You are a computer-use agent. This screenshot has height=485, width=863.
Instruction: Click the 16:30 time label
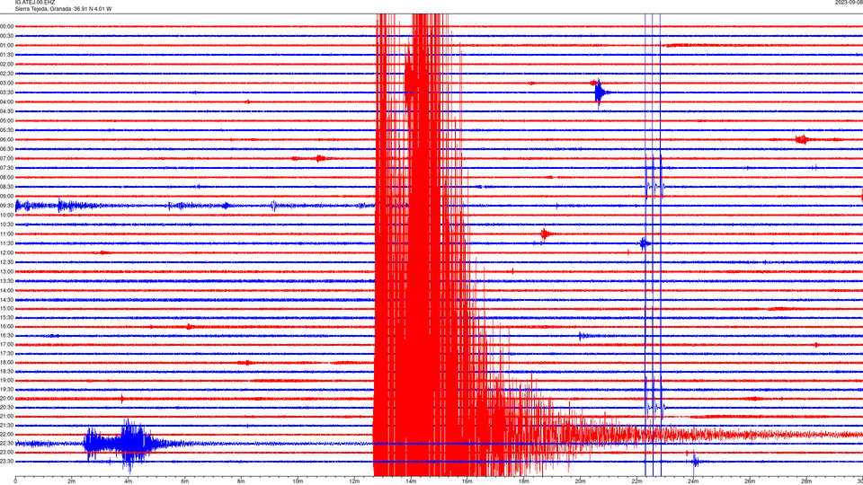click(6, 335)
